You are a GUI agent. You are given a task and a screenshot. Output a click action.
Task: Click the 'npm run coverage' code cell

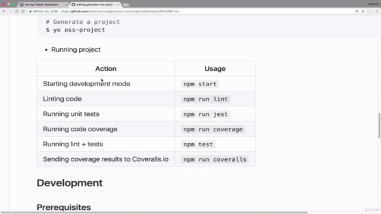(x=213, y=129)
